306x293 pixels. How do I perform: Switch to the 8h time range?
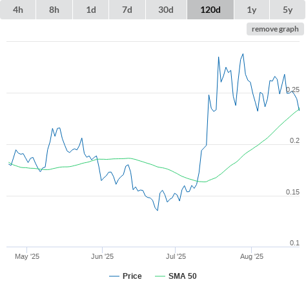pos(54,10)
